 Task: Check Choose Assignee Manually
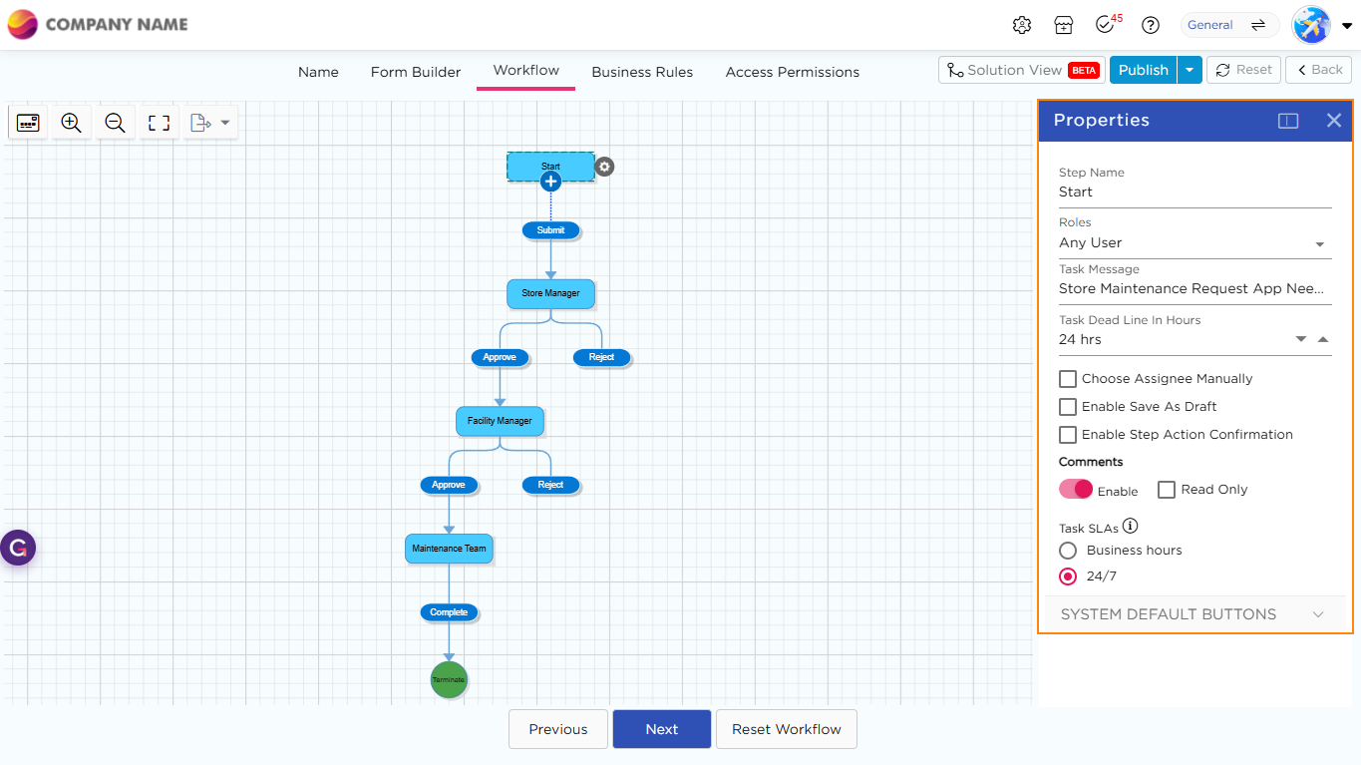click(x=1068, y=379)
